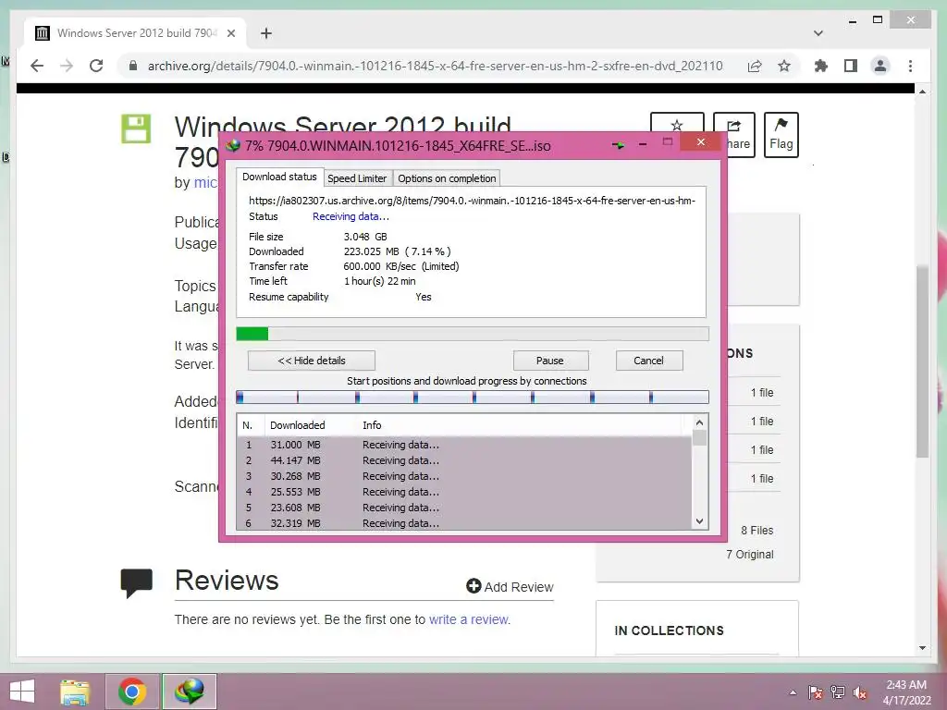
Task: Open the clock showing 2:43 AM
Action: coord(906,692)
